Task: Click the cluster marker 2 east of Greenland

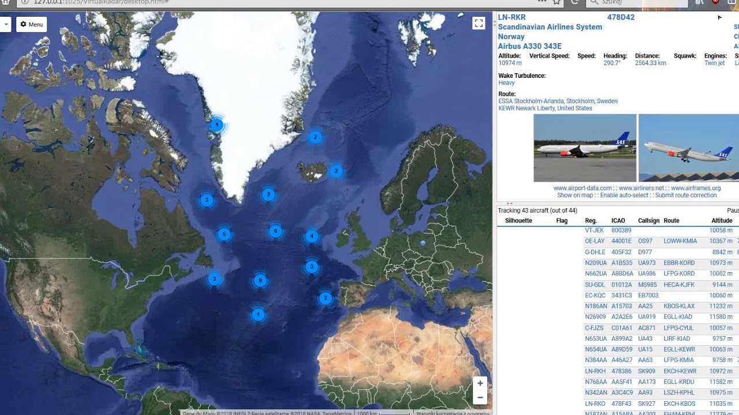Action: 315,137
